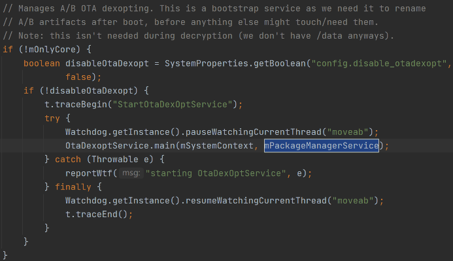Click the getBoolean method call
Viewport: 453px width, 261px height.
280,63
